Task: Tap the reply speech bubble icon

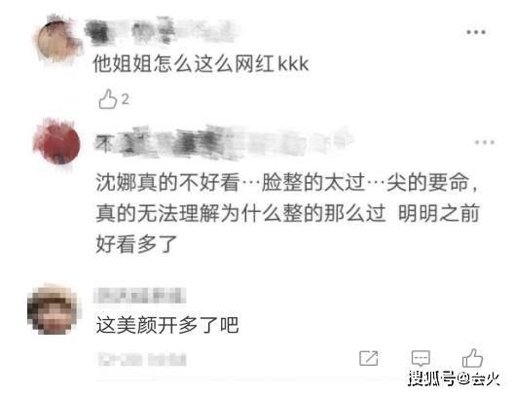Action: click(x=421, y=358)
